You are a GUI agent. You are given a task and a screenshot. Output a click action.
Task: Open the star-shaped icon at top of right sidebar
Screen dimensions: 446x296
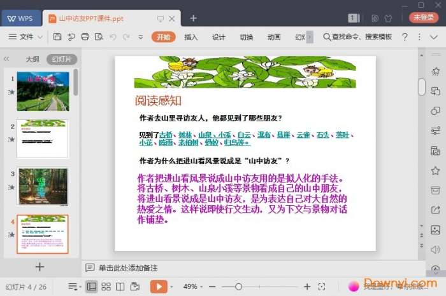coord(435,71)
